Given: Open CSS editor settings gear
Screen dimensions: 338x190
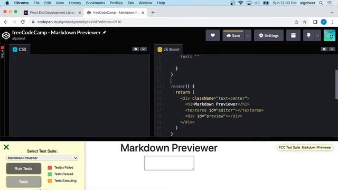Looking at the screenshot, I should point(136,49).
